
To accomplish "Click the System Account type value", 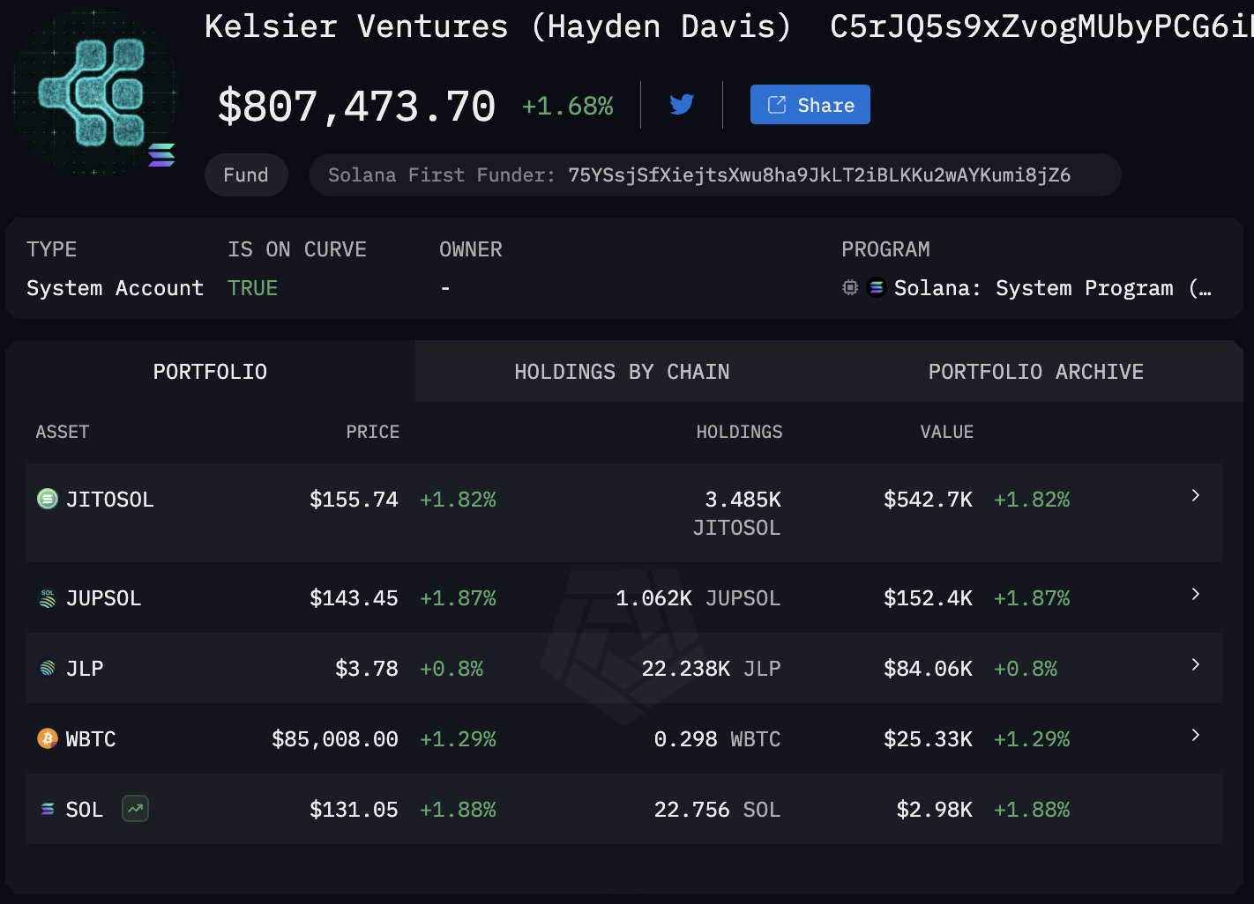I will coord(115,288).
